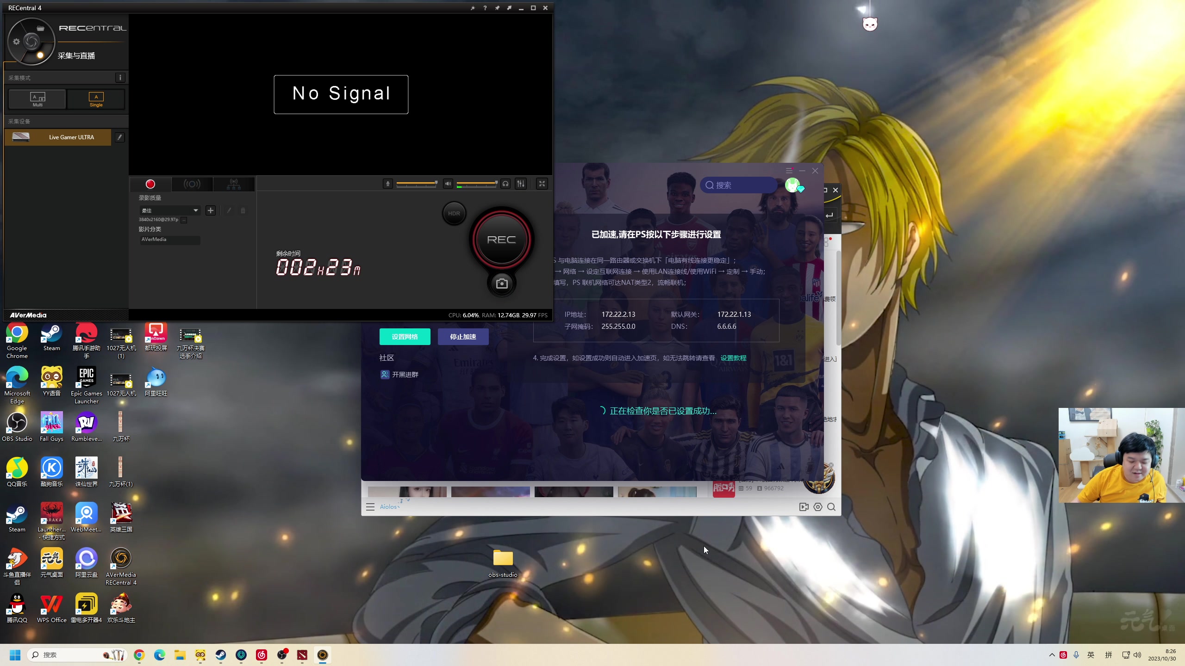
Task: Open taskbar clock 8:26 date panel
Action: coord(1162,655)
